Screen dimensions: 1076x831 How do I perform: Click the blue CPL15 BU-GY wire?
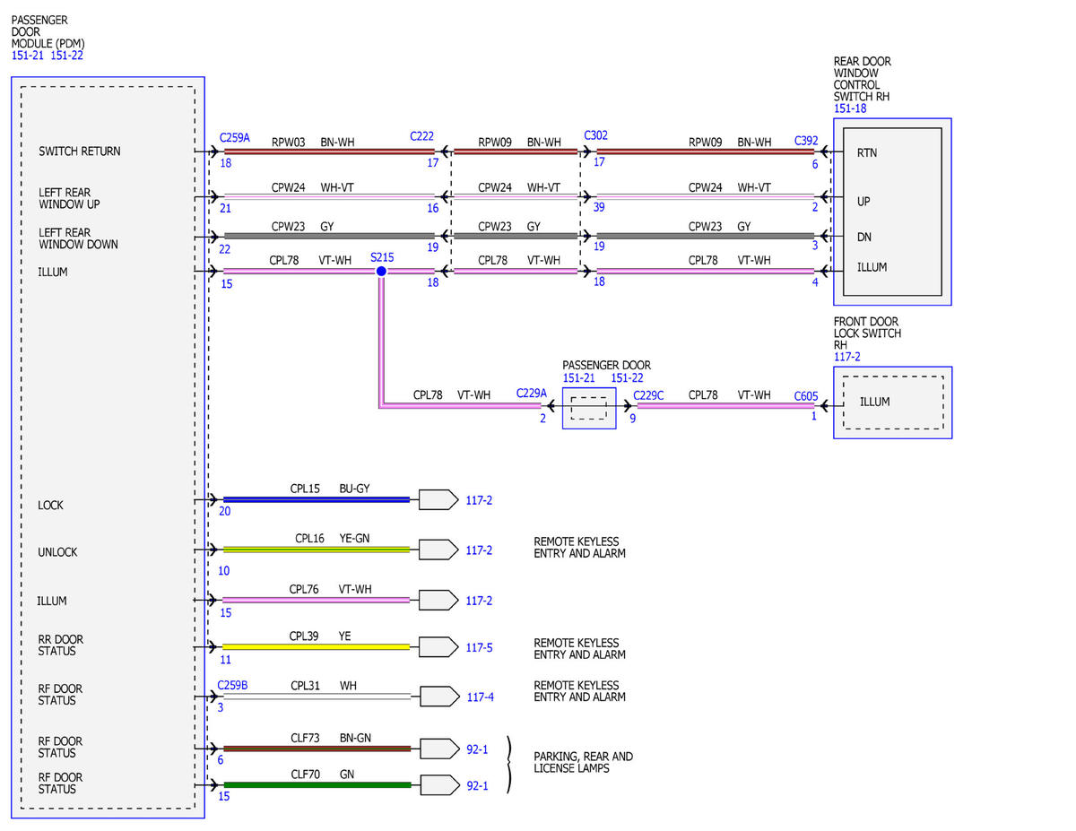316,499
